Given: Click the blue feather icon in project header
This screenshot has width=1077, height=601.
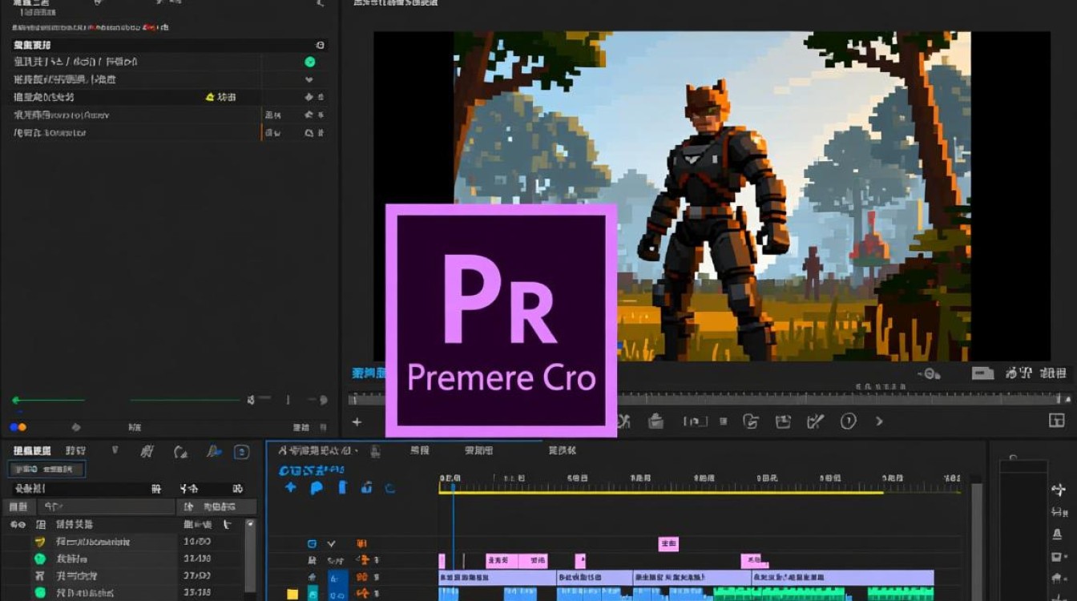Looking at the screenshot, I should point(213,452).
